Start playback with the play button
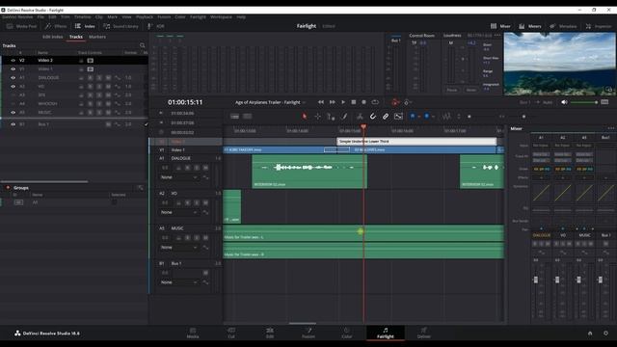The width and height of the screenshot is (617, 347). point(343,102)
